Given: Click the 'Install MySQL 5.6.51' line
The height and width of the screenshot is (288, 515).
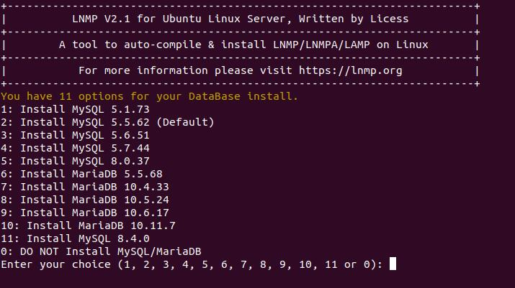Looking at the screenshot, I should point(75,135).
